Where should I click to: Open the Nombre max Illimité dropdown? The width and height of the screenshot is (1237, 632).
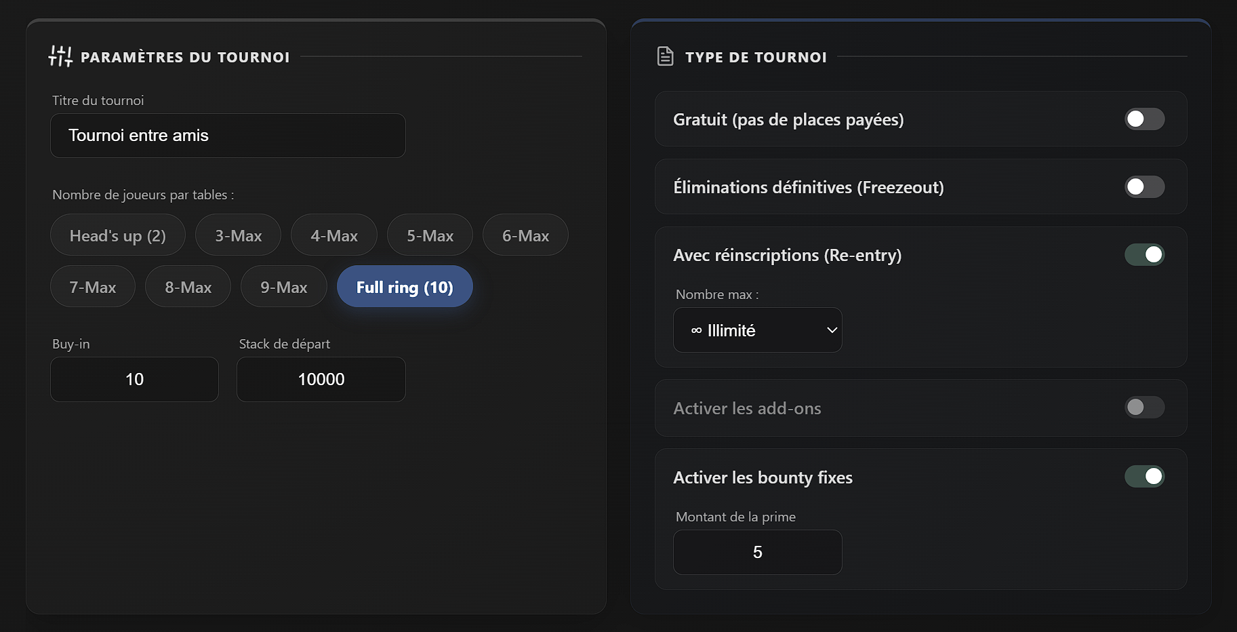point(758,330)
